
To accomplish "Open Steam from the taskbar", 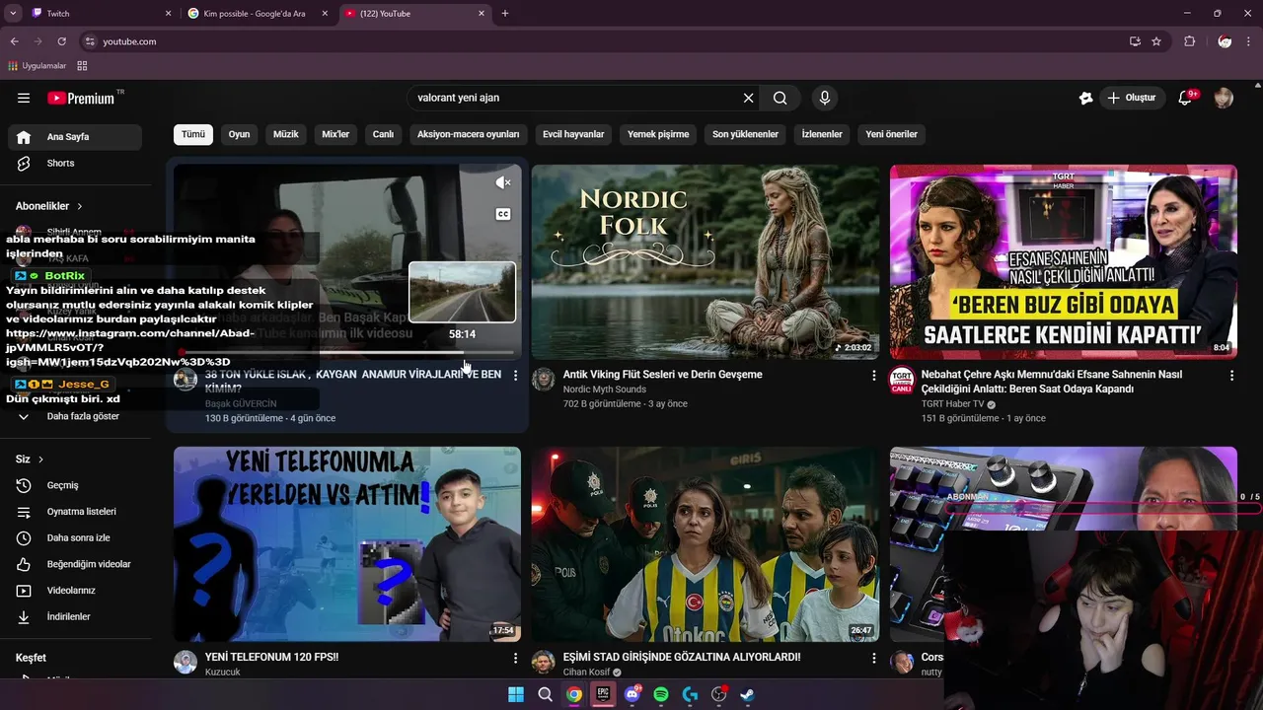I will (x=747, y=694).
